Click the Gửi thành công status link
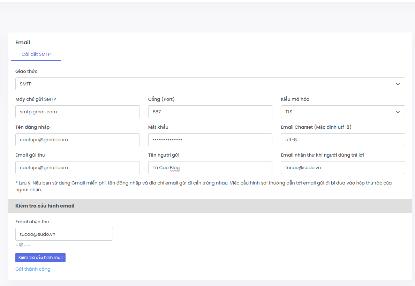415x286 pixels. pos(33,269)
